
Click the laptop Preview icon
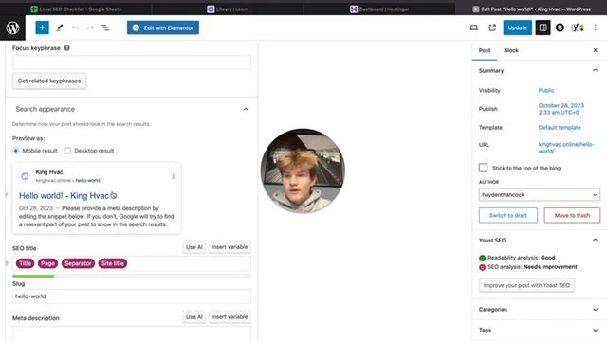click(x=474, y=27)
